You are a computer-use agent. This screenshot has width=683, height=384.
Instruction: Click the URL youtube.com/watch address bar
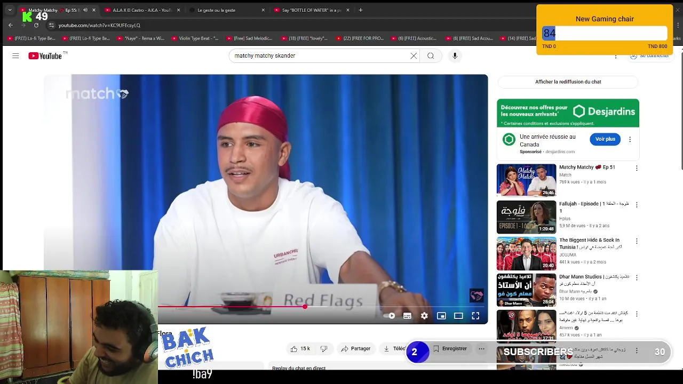pos(99,25)
